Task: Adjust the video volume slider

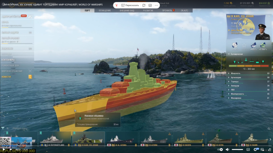Action: [237, 150]
